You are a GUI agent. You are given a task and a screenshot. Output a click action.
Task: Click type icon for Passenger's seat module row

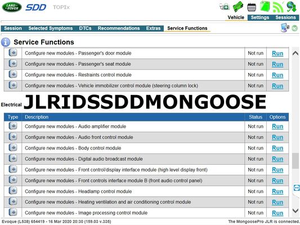coord(13,64)
